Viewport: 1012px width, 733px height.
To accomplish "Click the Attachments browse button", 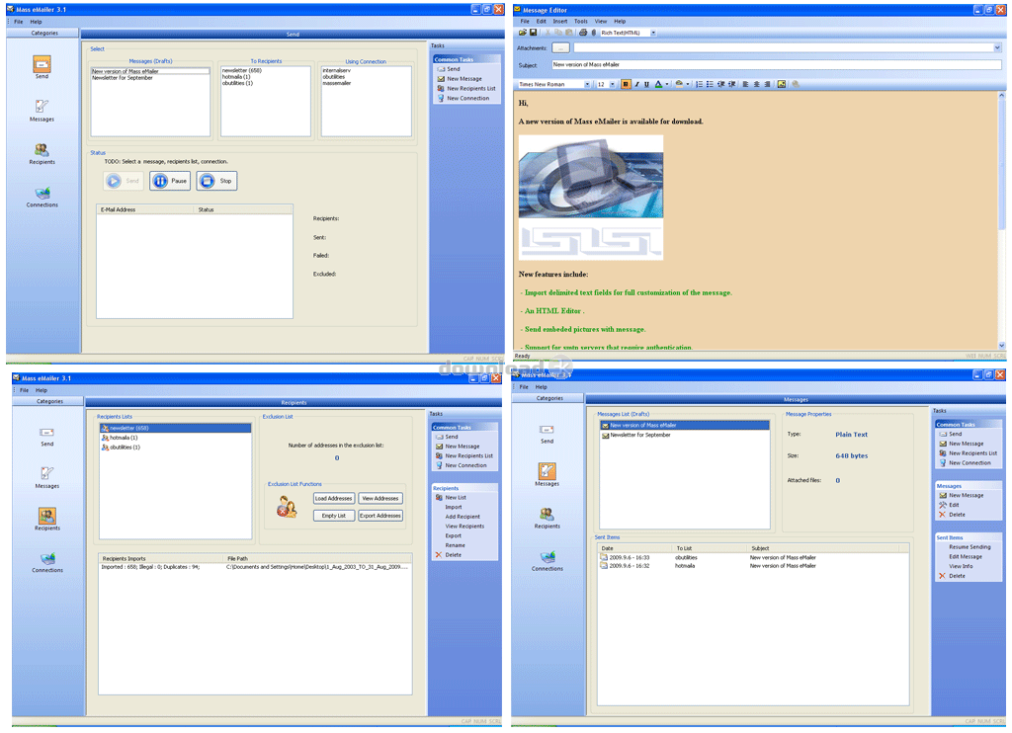I will coord(561,47).
